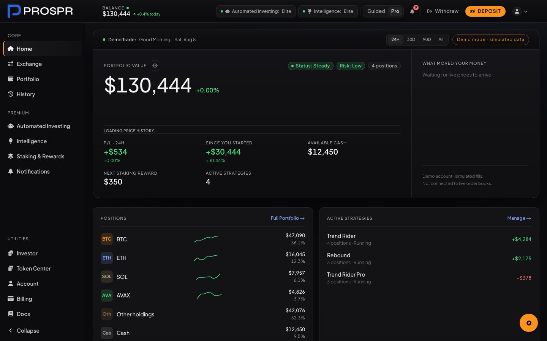The image size is (547, 341).
Task: Open the Full Portfolio link
Action: pos(288,218)
